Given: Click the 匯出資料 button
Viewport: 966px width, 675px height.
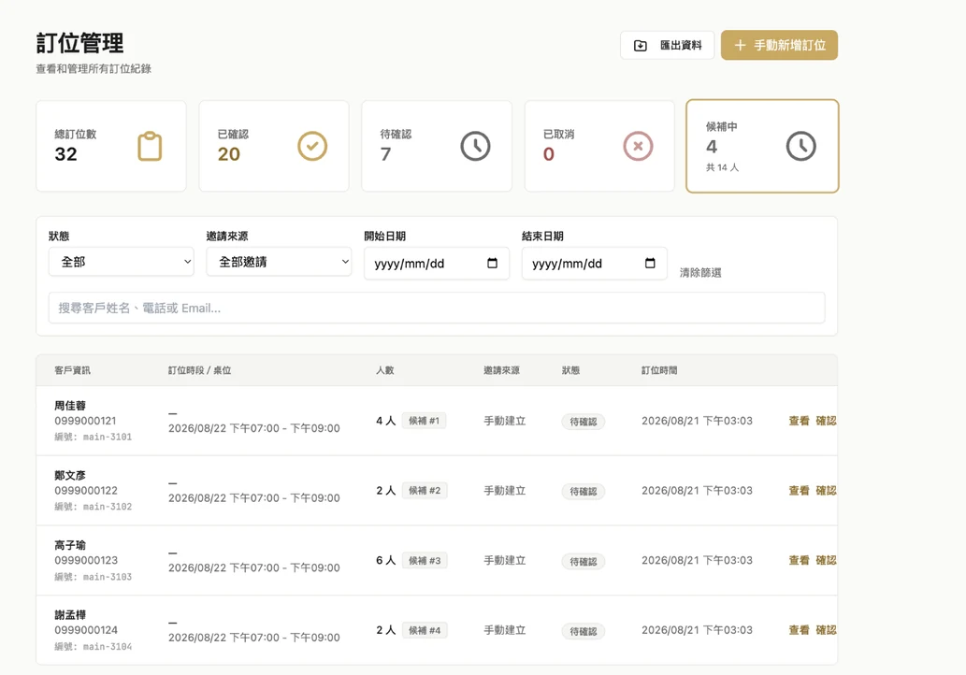Looking at the screenshot, I should [667, 46].
